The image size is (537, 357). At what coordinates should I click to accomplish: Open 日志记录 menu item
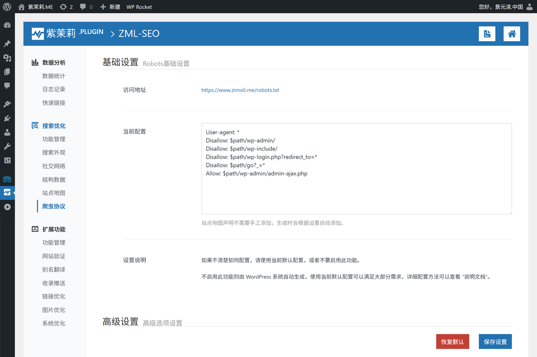point(54,89)
